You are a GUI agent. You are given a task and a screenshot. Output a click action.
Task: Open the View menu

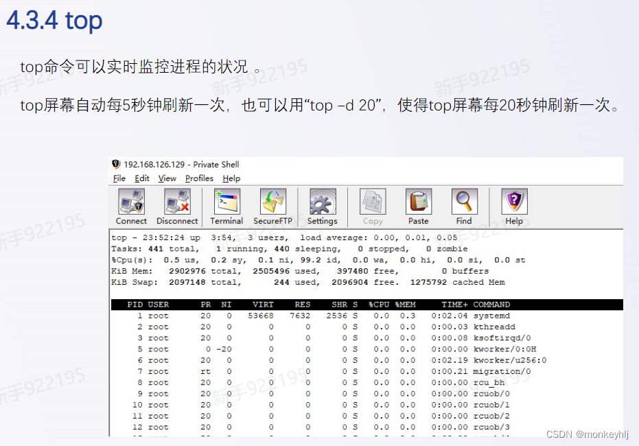(x=166, y=178)
